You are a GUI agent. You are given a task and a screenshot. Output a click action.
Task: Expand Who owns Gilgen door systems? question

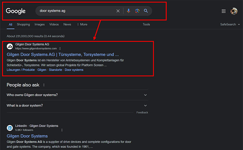pyautogui.click(x=77, y=95)
